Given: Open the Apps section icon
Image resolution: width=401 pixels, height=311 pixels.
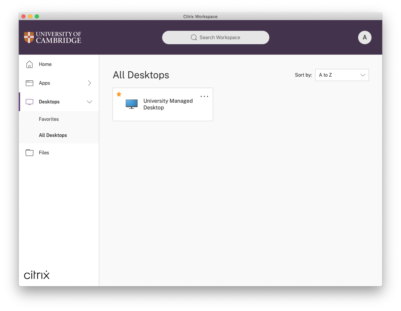Looking at the screenshot, I should pos(29,83).
